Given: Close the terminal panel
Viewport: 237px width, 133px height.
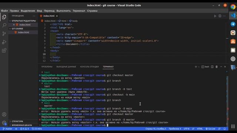Looking at the screenshot, I should 225,66.
